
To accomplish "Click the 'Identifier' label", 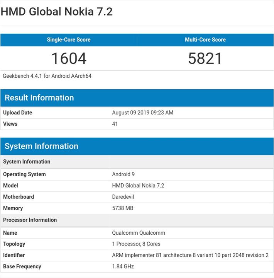I will [x=14, y=255].
